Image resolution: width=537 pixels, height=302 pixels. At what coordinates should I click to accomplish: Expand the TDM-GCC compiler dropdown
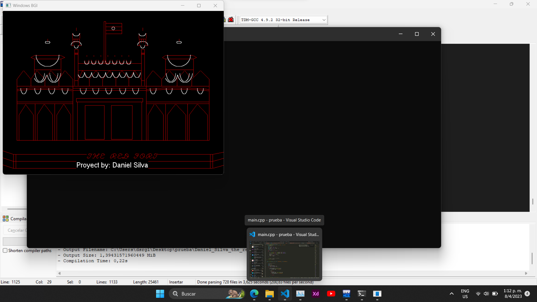pos(324,20)
